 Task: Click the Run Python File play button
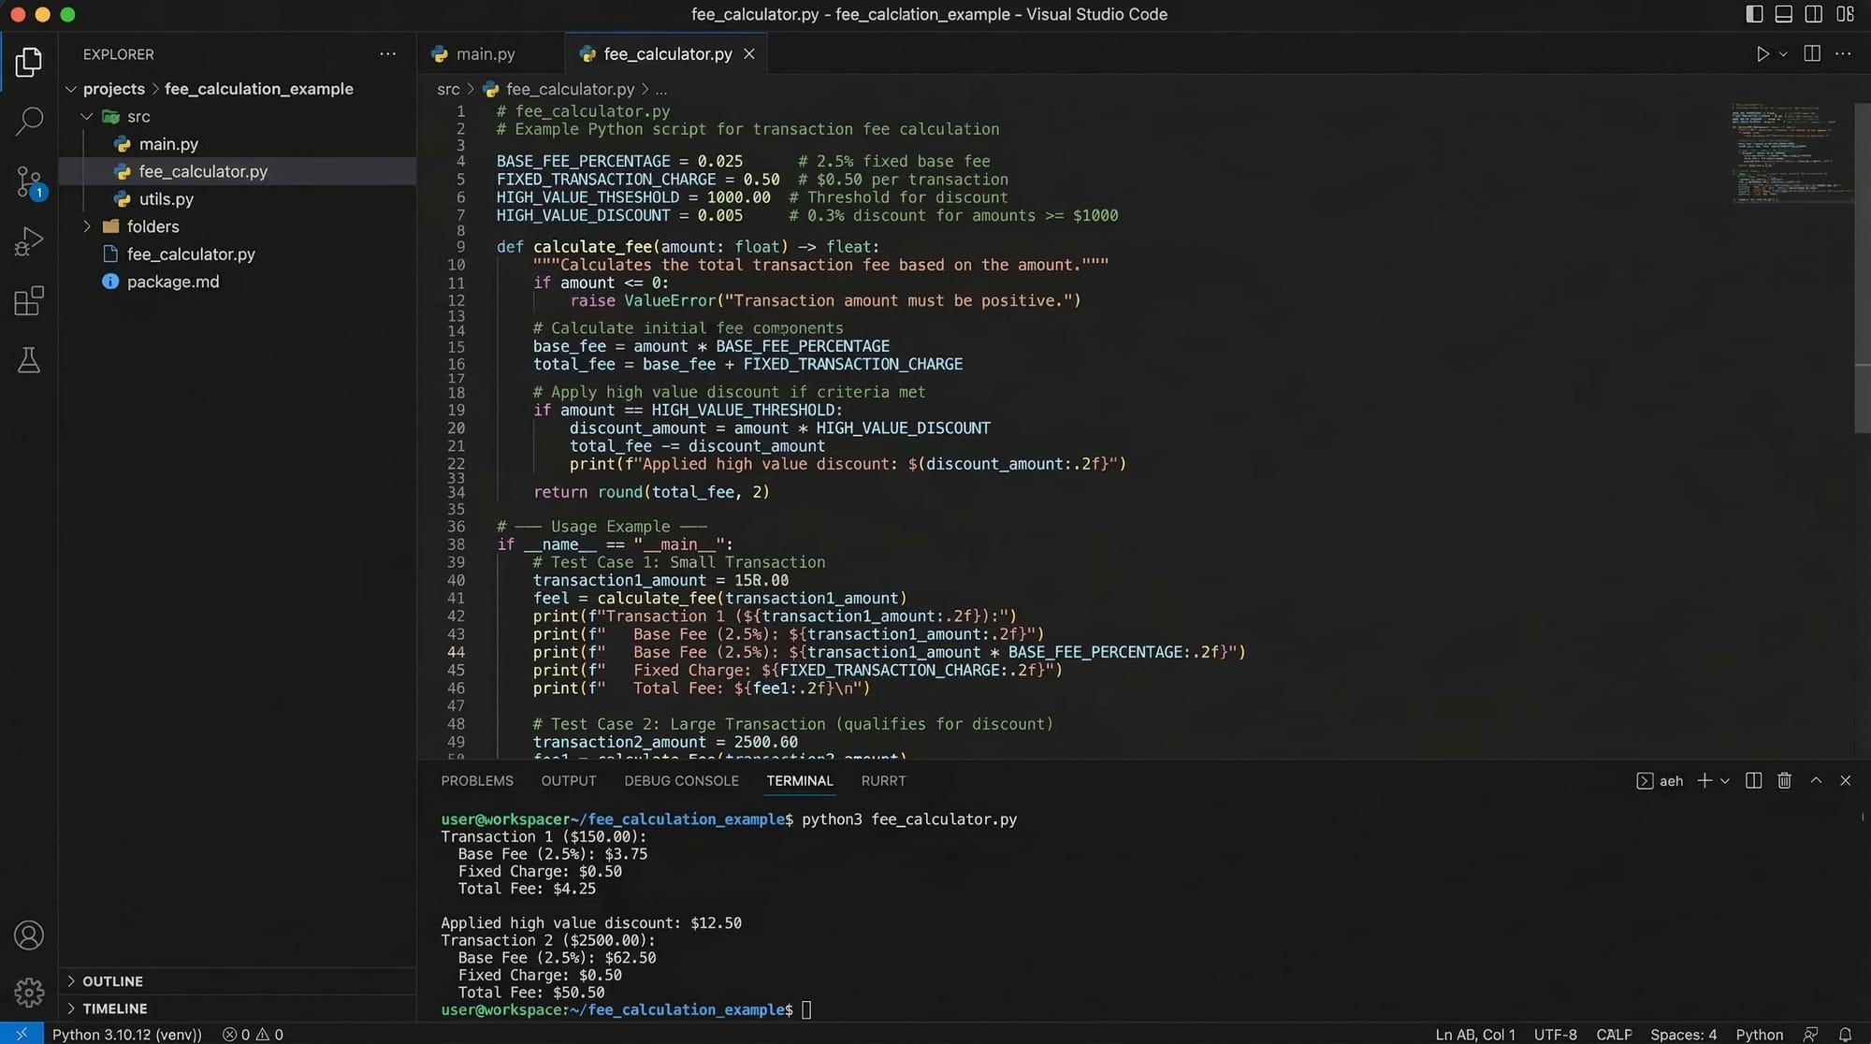[1762, 54]
